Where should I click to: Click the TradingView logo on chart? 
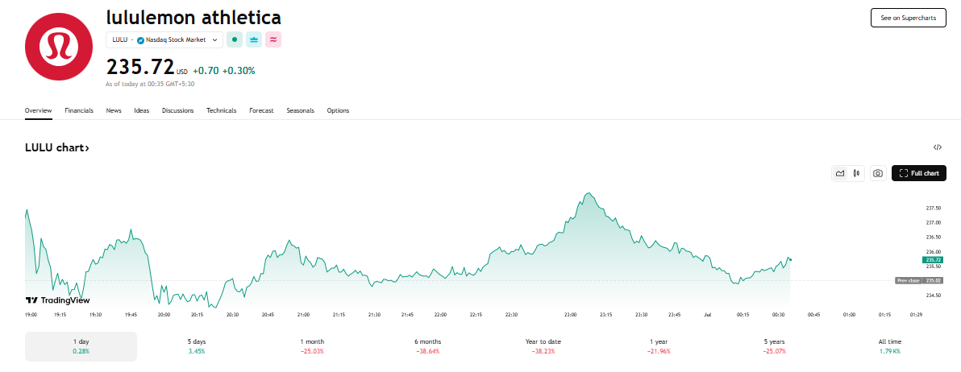(x=57, y=300)
